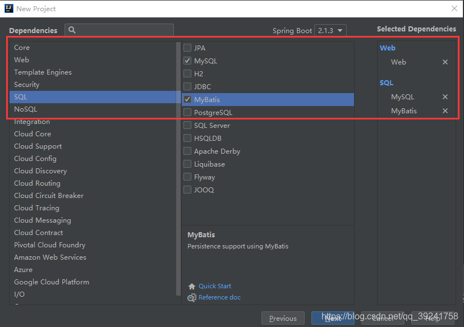Click the Cancel button
Viewport: 464px width, 327px height.
(383, 319)
